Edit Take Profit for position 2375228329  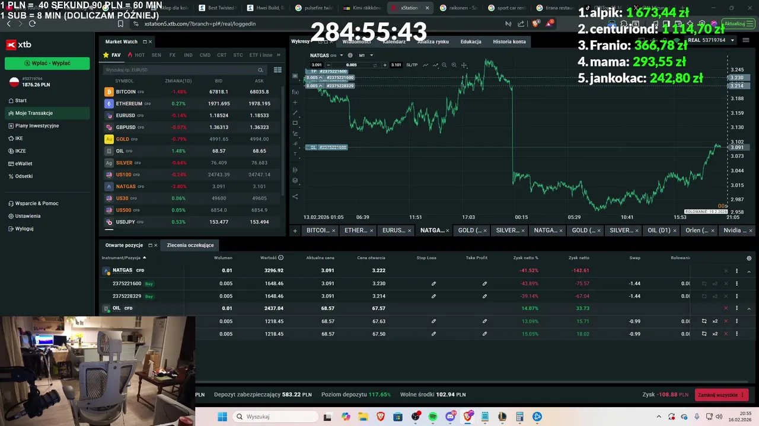pos(484,296)
